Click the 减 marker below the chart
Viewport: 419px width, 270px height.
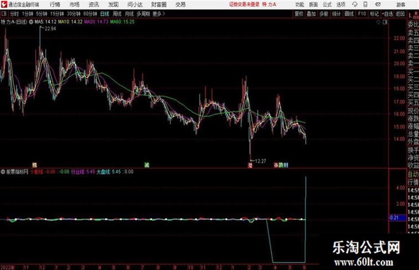(147, 165)
